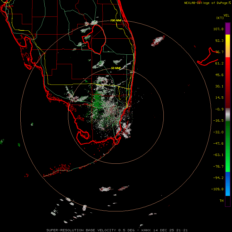Click the Super-Resolution Base Velocity caption text
This screenshot has height=232, width=232.
(117, 230)
